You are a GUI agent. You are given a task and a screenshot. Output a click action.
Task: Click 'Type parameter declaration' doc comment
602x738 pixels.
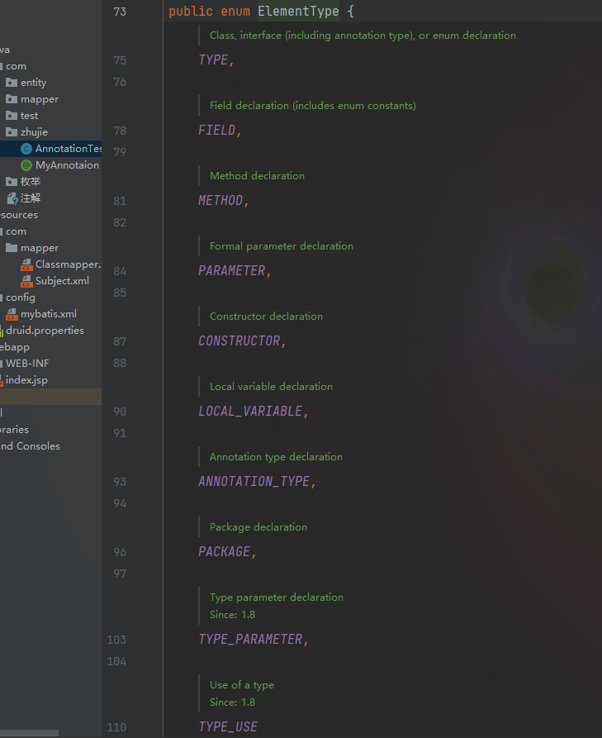click(277, 598)
